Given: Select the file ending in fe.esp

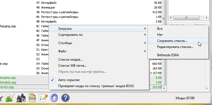Looking at the screenshot, I should click(x=4, y=64).
